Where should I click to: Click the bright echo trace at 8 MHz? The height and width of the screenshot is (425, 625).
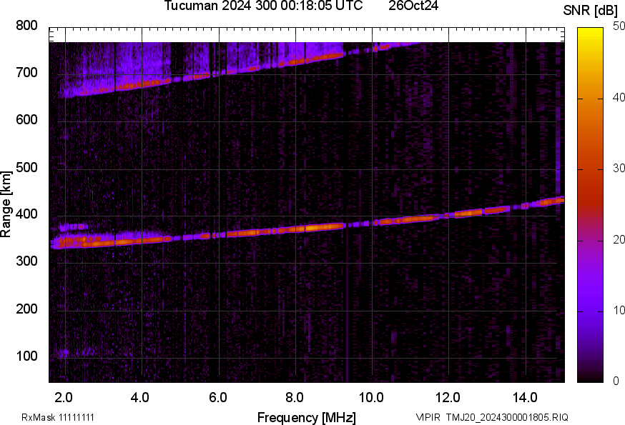click(295, 229)
